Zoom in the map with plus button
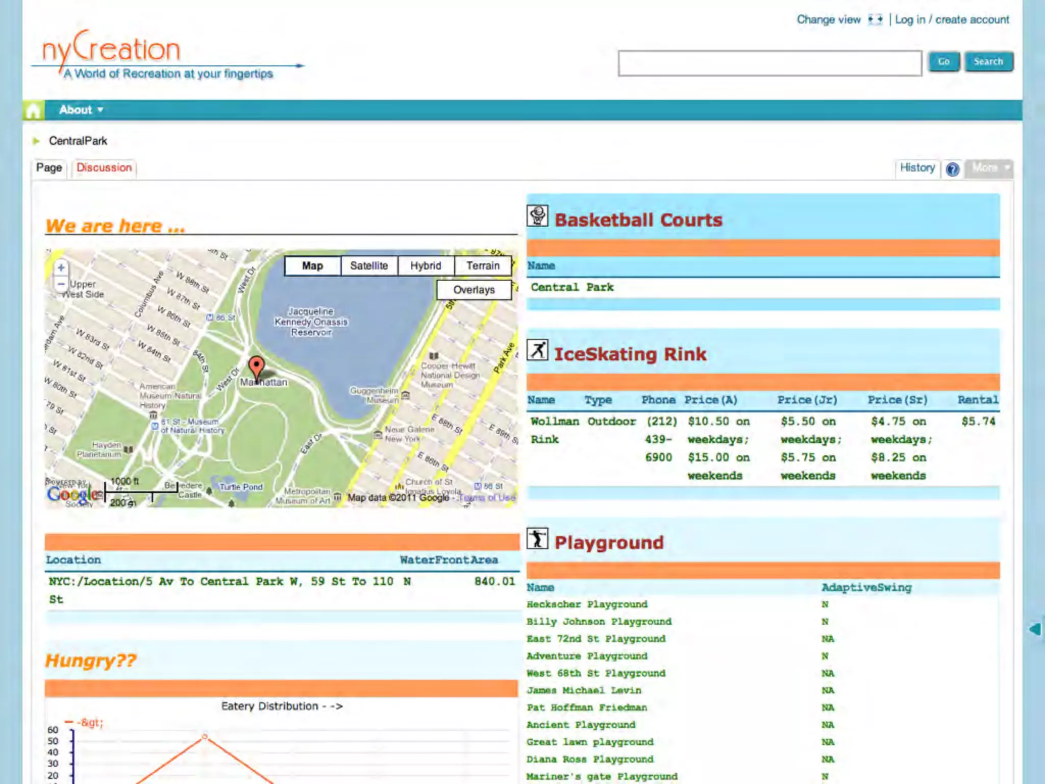Screen dimensions: 1045x784 pos(61,267)
